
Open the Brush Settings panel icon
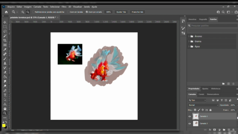click(x=183, y=28)
